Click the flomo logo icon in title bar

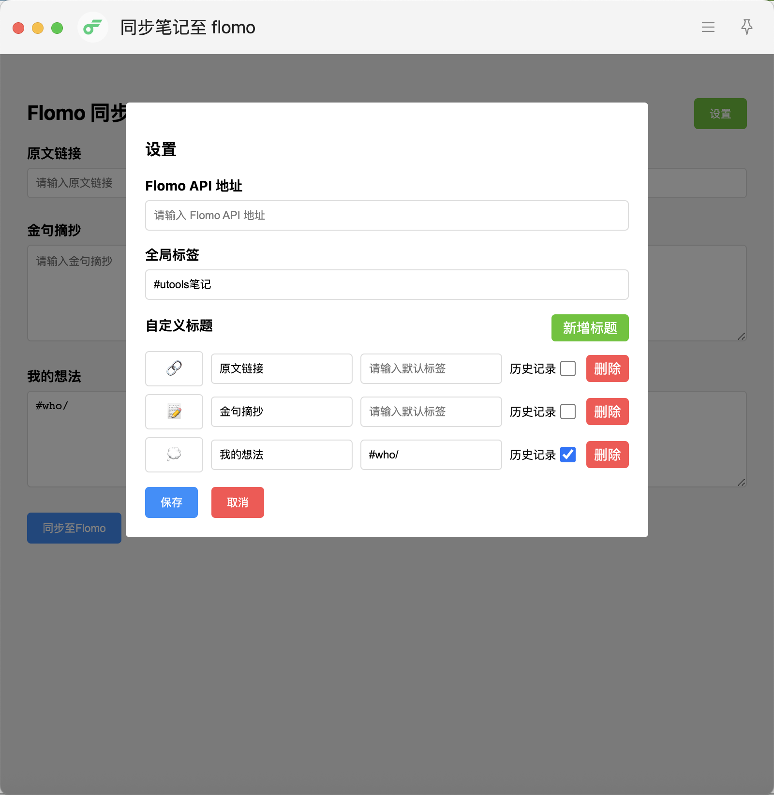click(92, 28)
